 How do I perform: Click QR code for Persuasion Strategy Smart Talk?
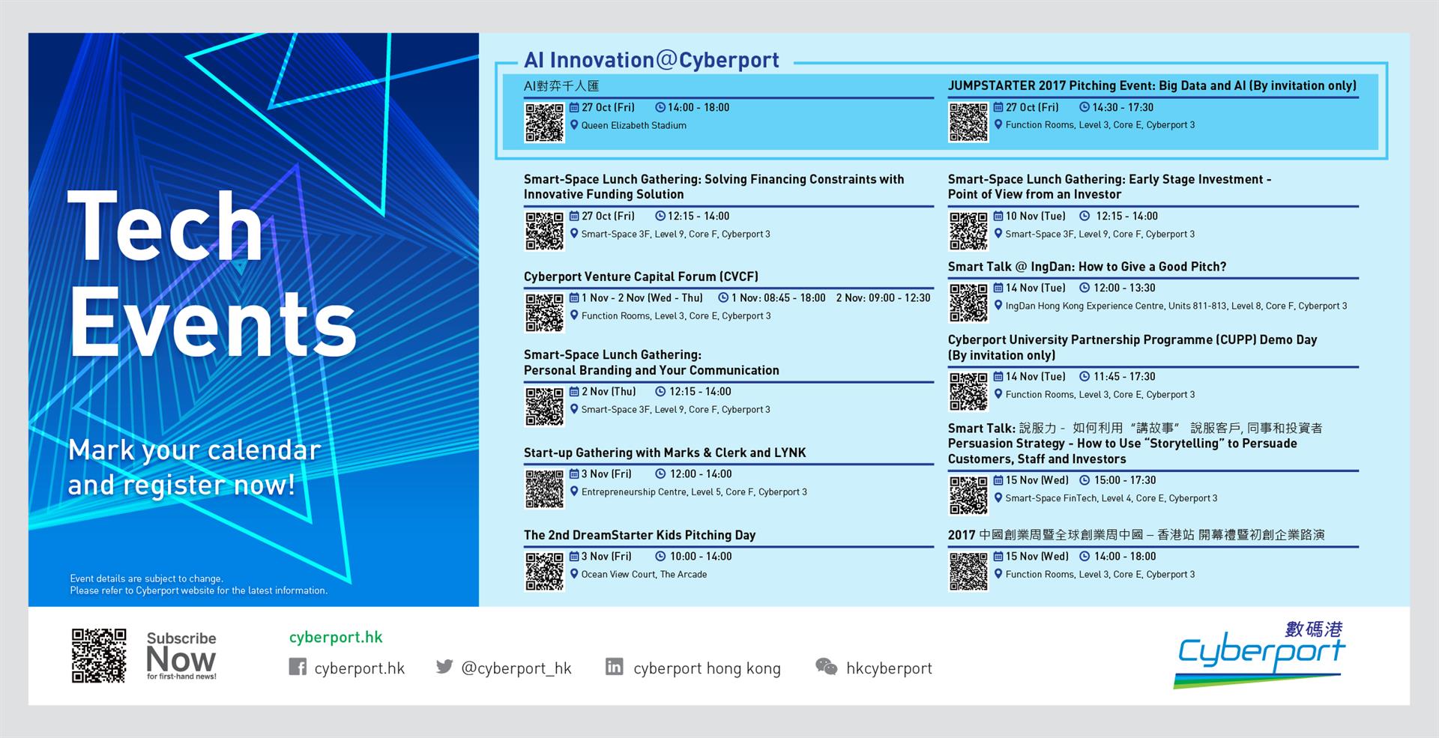click(x=968, y=495)
